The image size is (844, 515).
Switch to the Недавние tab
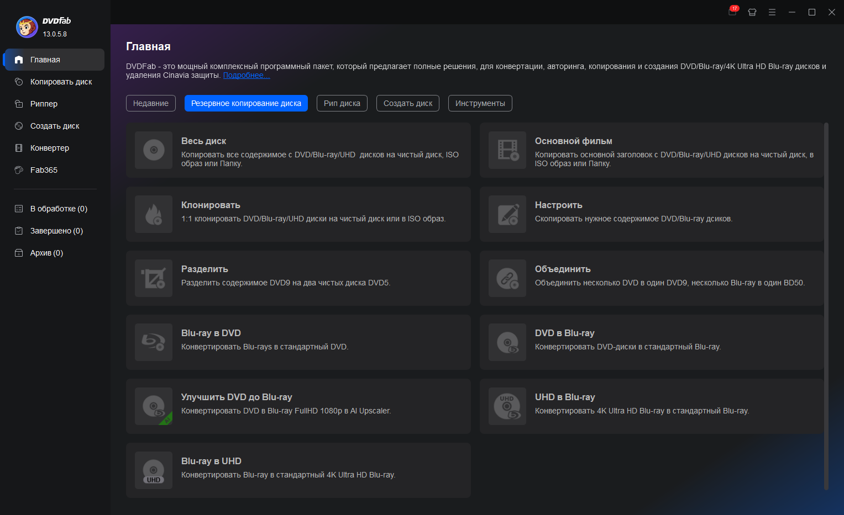151,103
